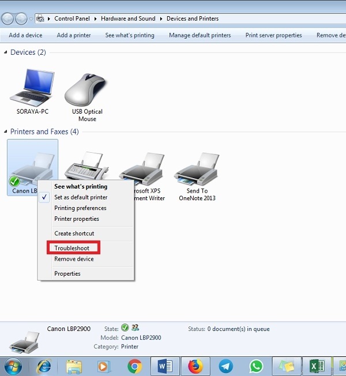The height and width of the screenshot is (376, 346).
Task: Toggle the checked Set as default printer option
Action: pyautogui.click(x=80, y=197)
